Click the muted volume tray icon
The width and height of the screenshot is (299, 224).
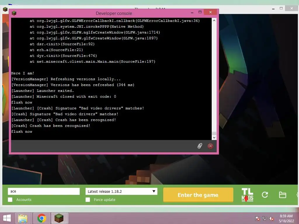pos(272,218)
